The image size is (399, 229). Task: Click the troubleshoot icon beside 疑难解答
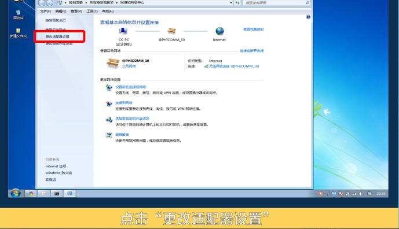pos(109,135)
